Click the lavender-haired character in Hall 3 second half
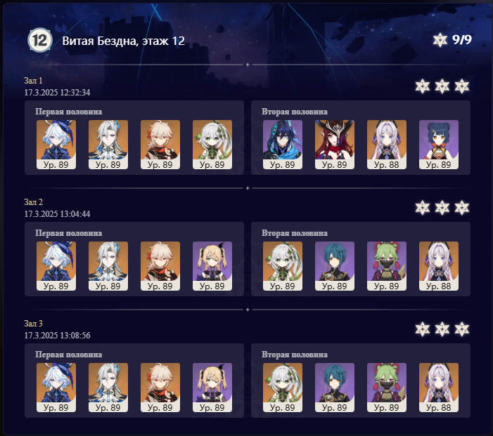493x436 pixels. [x=439, y=388]
